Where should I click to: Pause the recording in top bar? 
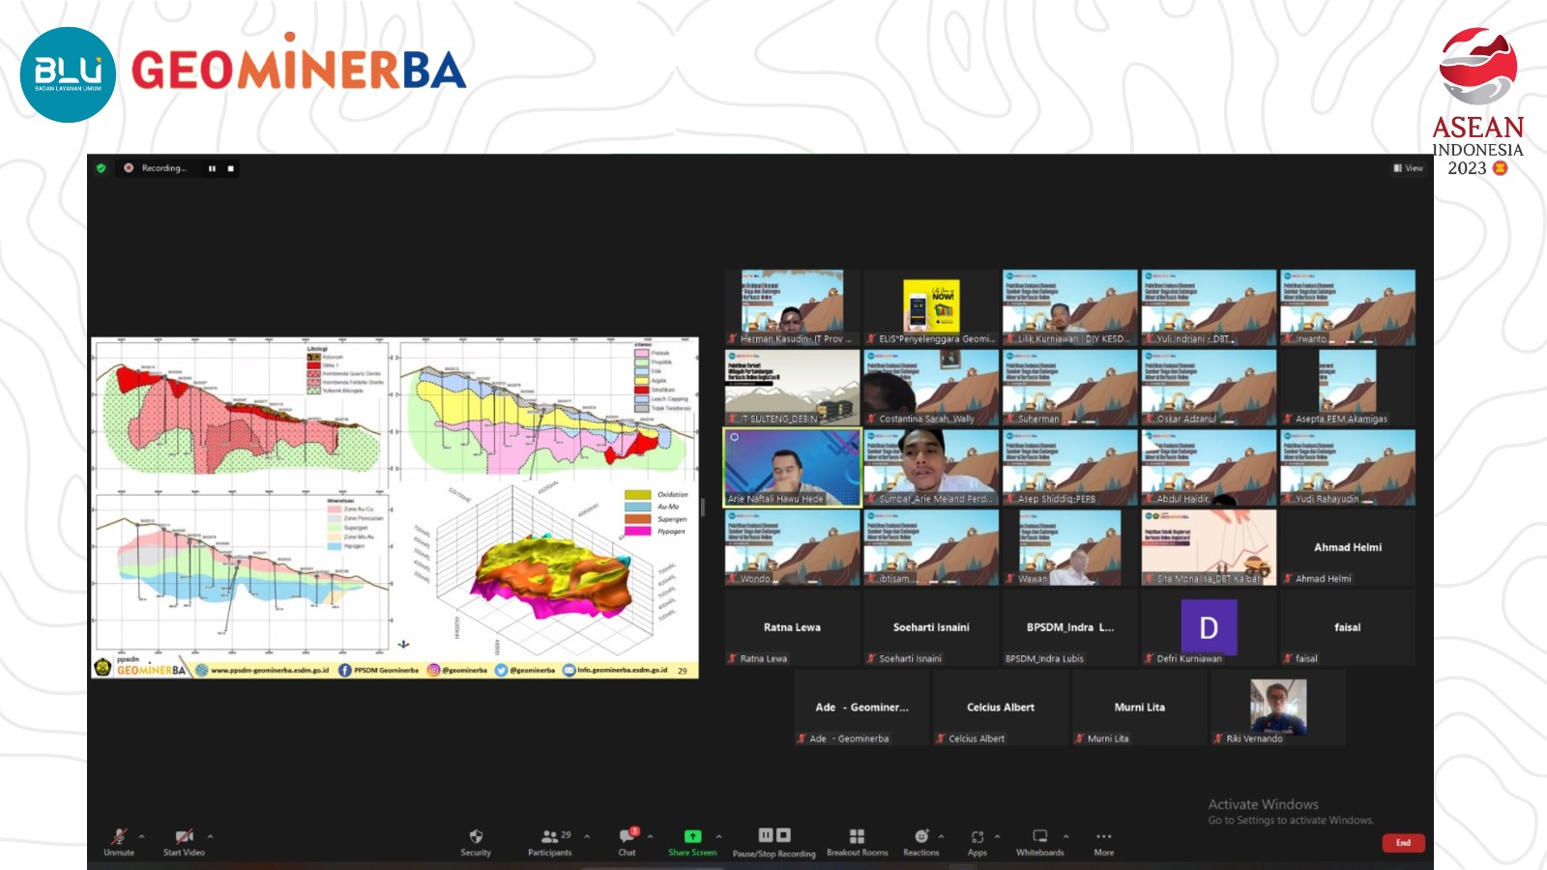212,168
